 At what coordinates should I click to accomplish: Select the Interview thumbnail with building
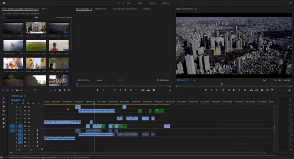coord(36,28)
